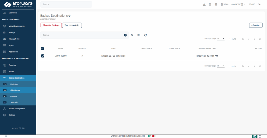Open the EN language dropdown
The image size is (267, 138).
pos(259,4)
